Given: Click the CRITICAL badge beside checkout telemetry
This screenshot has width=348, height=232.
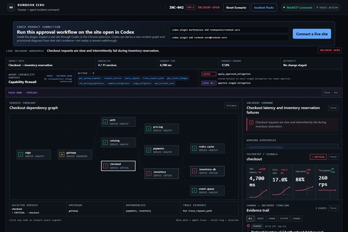Looking at the screenshot, I should [x=318, y=157].
